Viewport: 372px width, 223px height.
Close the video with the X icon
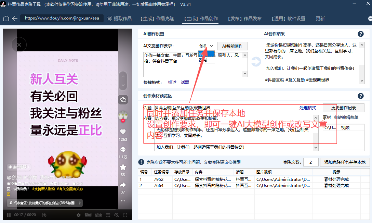(19, 45)
